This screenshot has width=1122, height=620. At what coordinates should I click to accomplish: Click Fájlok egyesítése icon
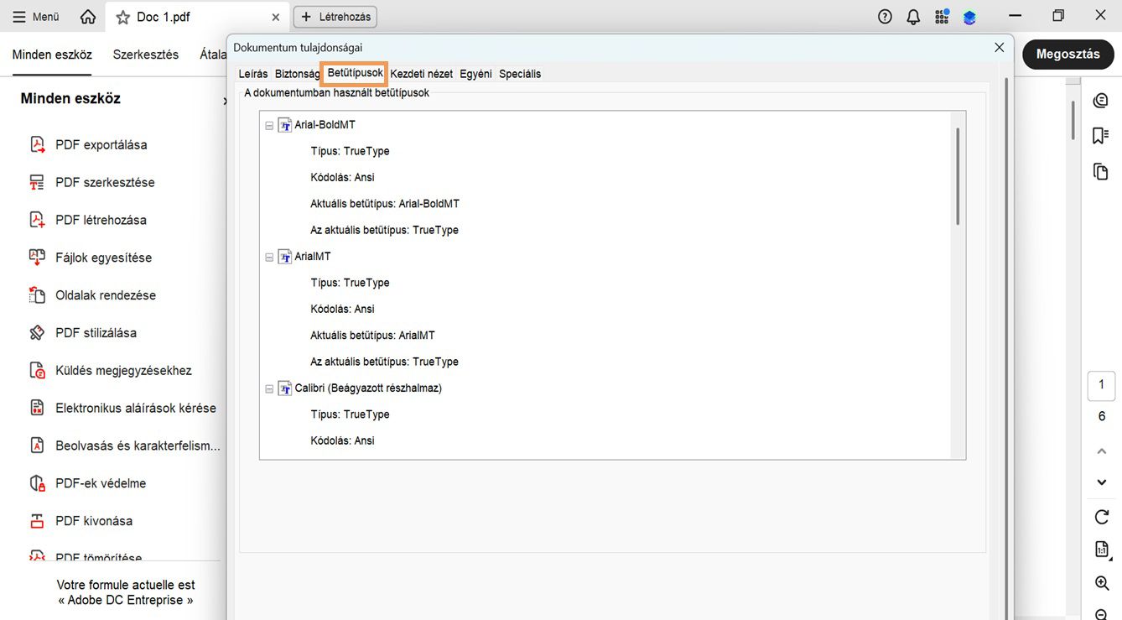click(x=37, y=258)
